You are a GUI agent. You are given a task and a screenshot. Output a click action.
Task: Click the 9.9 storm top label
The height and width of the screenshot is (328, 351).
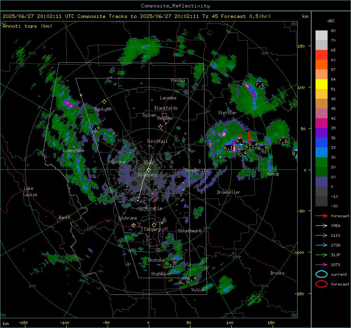240,142
